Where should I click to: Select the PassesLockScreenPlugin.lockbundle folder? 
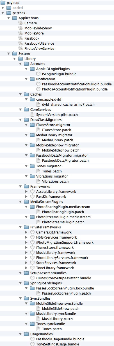(x=62, y=288)
